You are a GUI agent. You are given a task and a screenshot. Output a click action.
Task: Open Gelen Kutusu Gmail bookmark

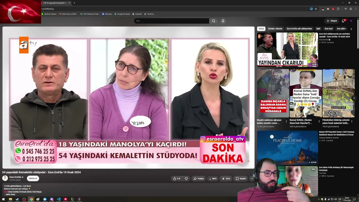pyautogui.click(x=68, y=14)
